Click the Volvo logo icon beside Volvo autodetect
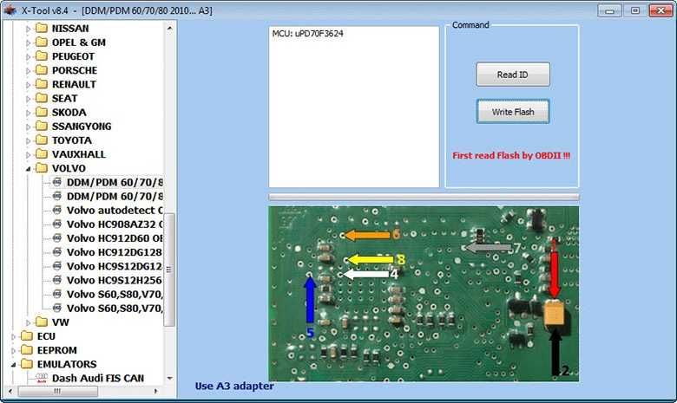The image size is (677, 403). [57, 210]
